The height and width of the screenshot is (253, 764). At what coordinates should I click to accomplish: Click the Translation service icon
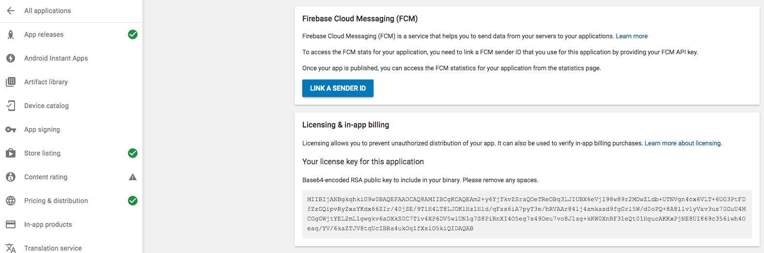click(11, 248)
